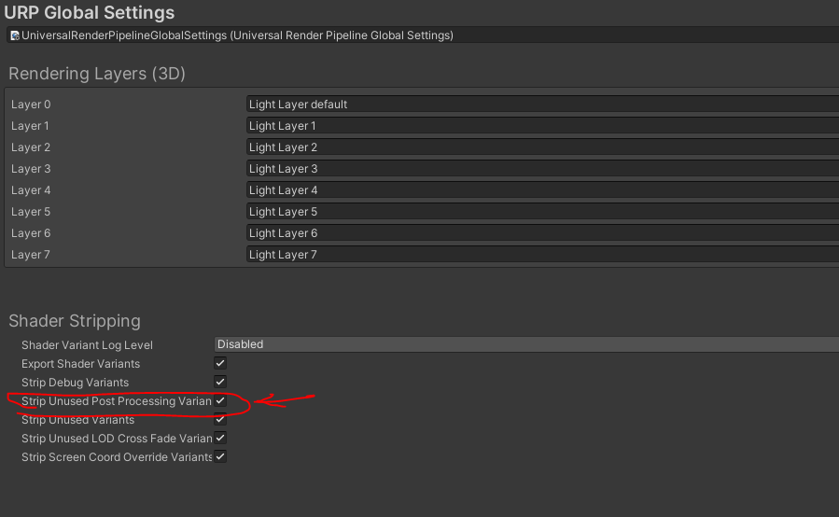This screenshot has height=517, width=839.
Task: Select the Light Layer 6 input field
Action: pyautogui.click(x=541, y=233)
